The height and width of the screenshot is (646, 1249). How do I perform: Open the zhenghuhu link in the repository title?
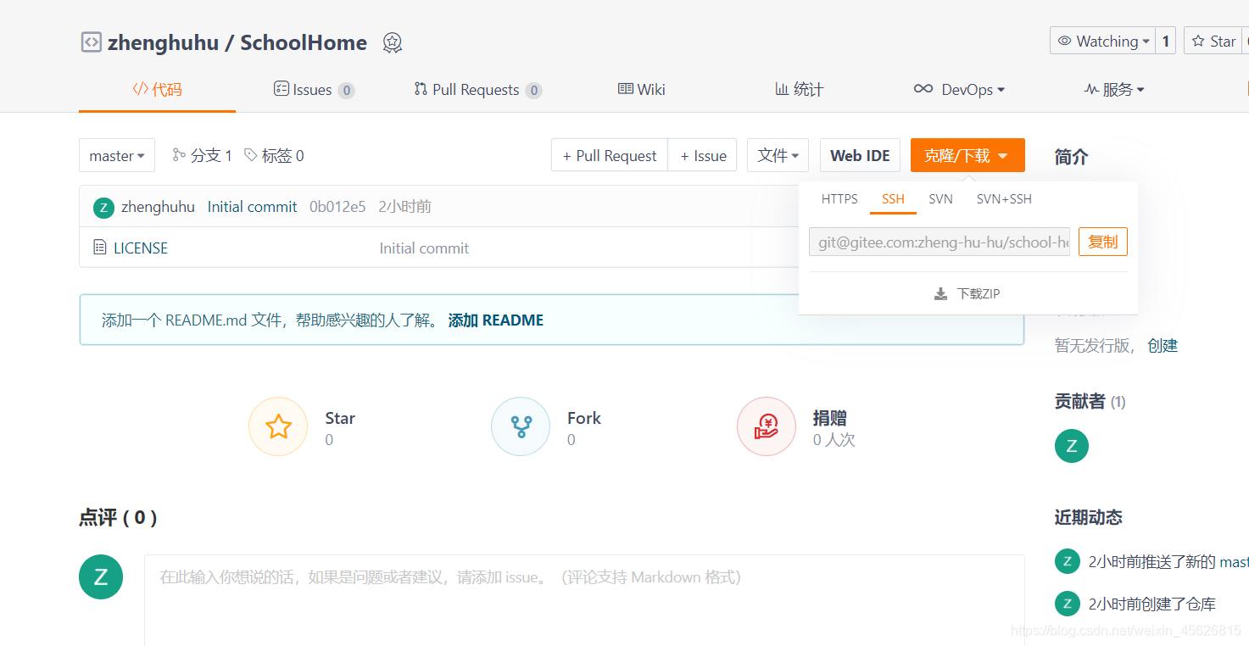tap(164, 42)
